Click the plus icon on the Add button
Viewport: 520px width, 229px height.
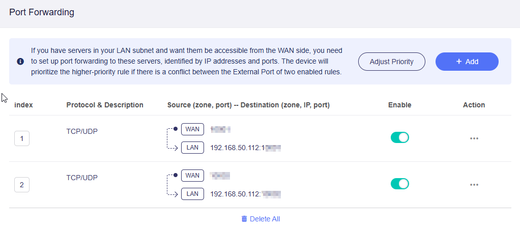pyautogui.click(x=458, y=62)
